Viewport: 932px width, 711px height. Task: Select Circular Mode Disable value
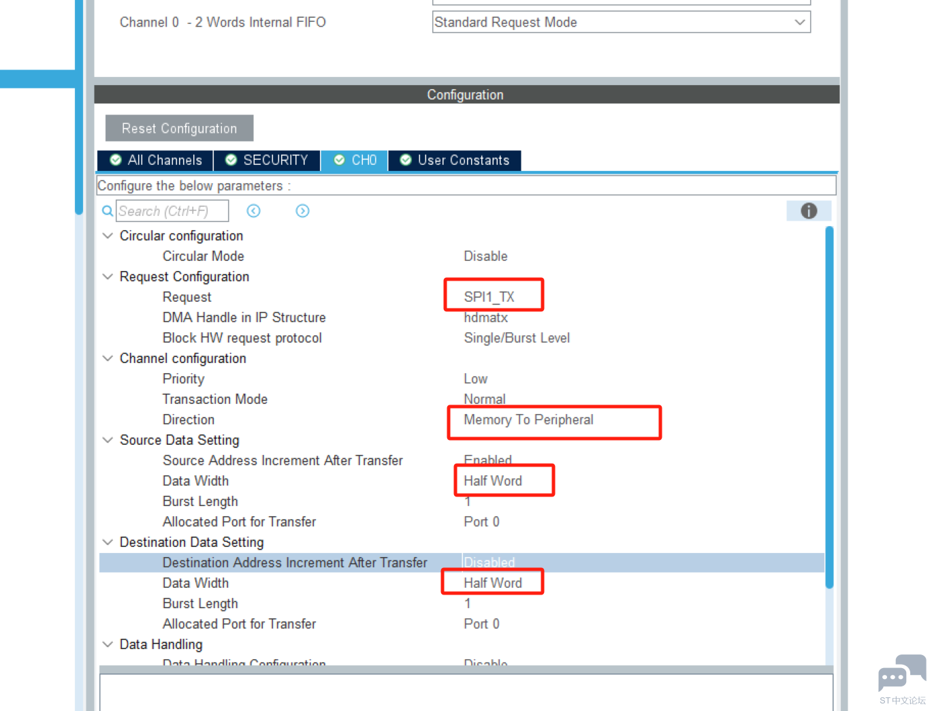point(485,256)
